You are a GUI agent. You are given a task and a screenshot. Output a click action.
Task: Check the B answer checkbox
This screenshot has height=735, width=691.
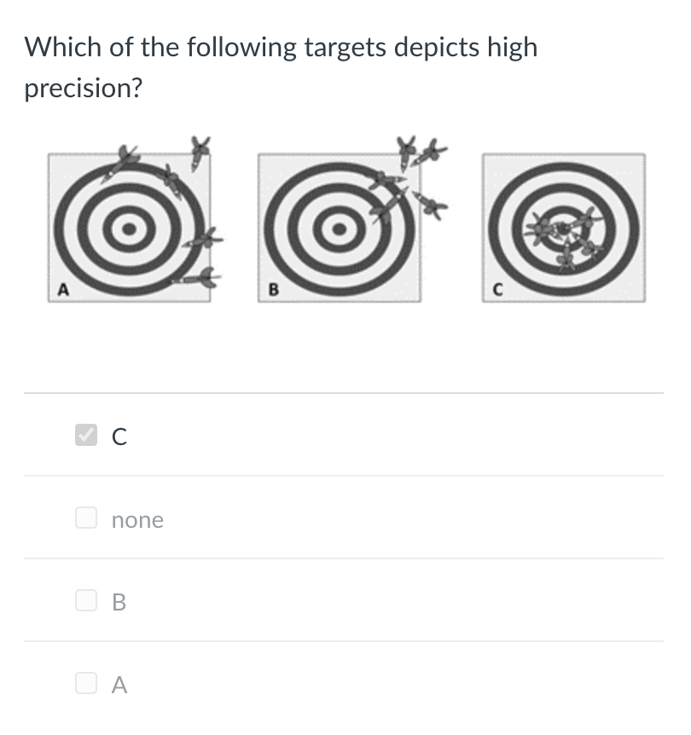point(86,600)
